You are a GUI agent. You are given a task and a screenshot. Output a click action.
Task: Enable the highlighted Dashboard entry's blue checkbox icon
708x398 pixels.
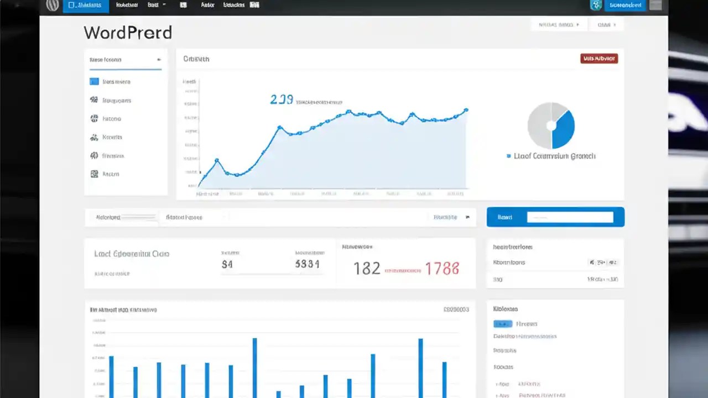click(95, 81)
